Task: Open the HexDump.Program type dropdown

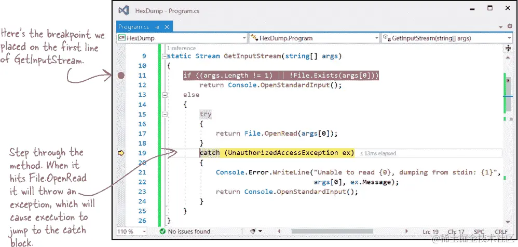Action: coord(314,38)
